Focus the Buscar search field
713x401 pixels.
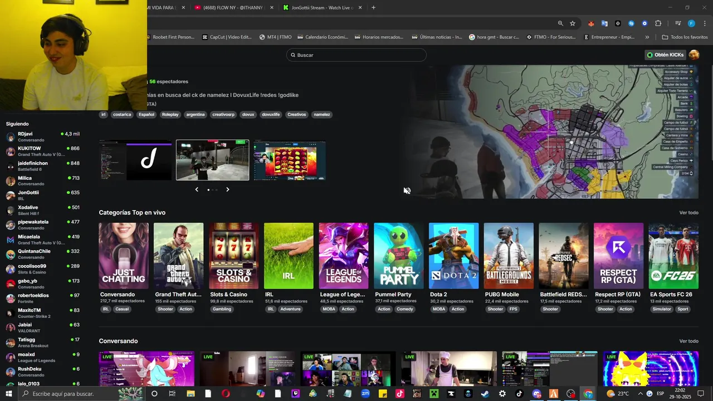356,55
